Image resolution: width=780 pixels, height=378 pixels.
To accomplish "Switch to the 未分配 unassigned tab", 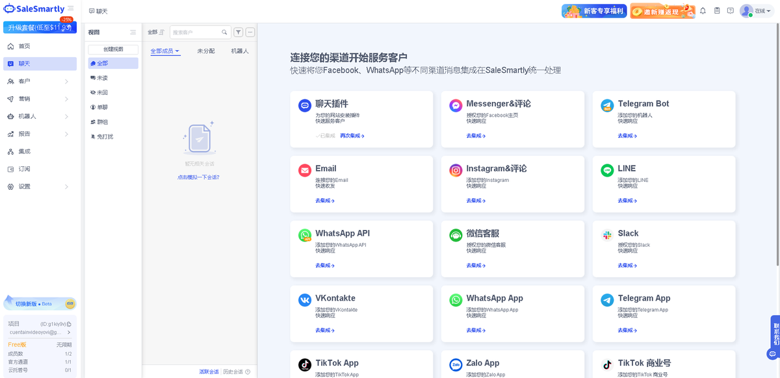I will click(206, 51).
